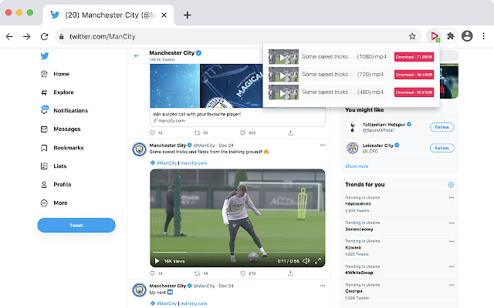The image size is (494, 308).
Task: Open Notifications in the sidebar
Action: pyautogui.click(x=64, y=110)
